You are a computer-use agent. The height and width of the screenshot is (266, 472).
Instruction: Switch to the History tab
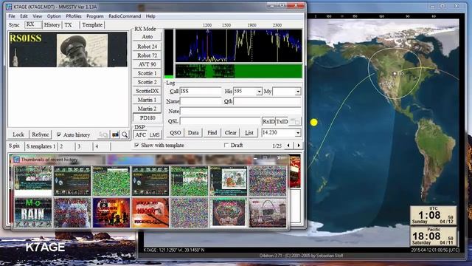click(x=52, y=25)
